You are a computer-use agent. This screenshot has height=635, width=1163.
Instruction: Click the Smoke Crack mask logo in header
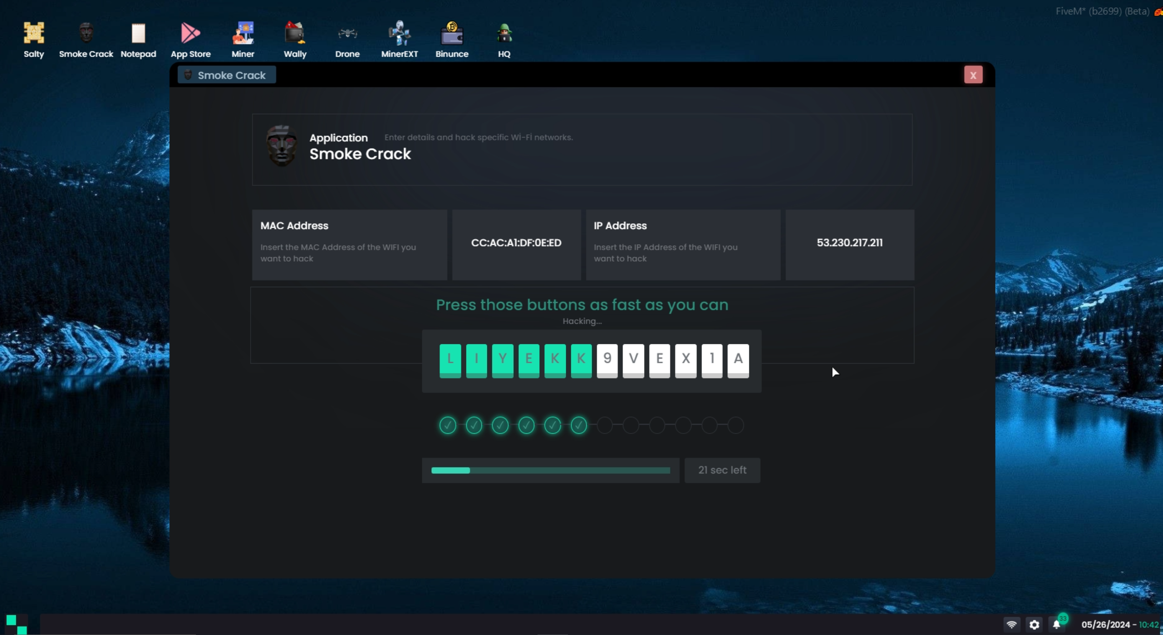pos(281,146)
